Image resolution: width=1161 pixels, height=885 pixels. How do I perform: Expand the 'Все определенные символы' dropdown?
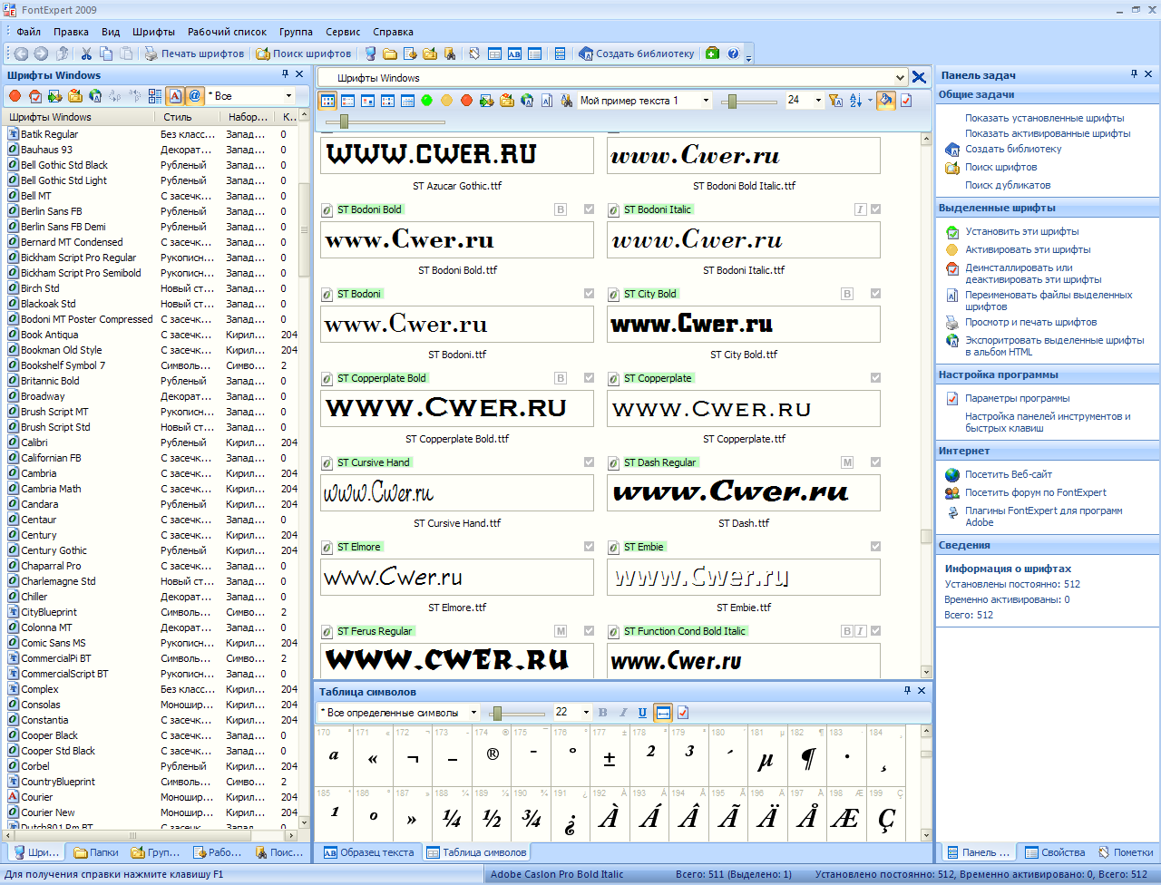(473, 713)
